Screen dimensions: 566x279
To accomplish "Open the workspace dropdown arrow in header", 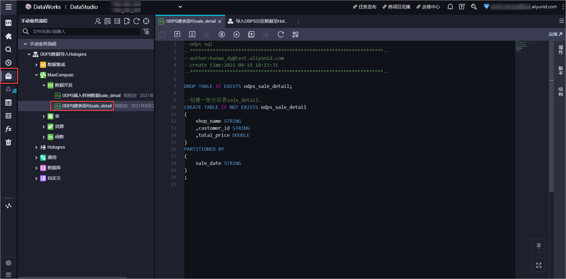I will [180, 7].
